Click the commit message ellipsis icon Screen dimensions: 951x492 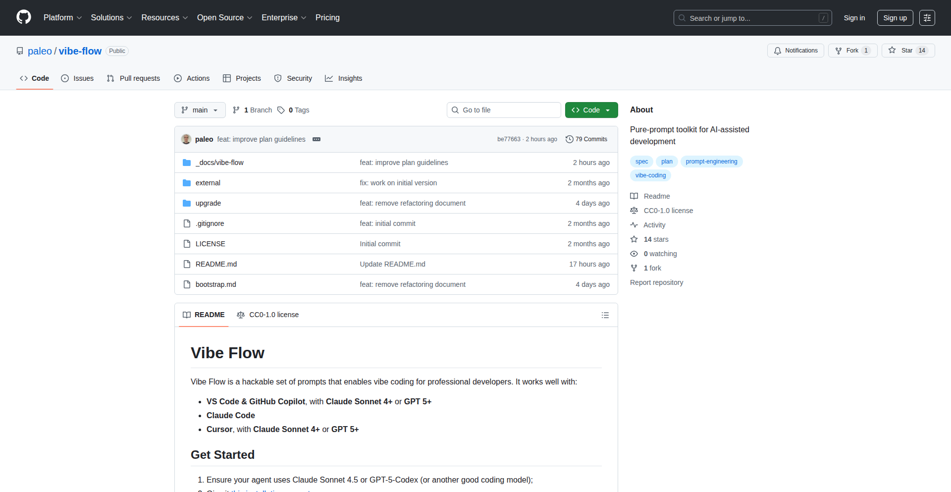click(x=317, y=139)
